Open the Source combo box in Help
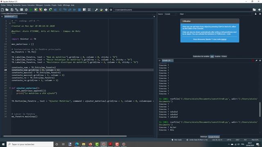 tap(170, 14)
